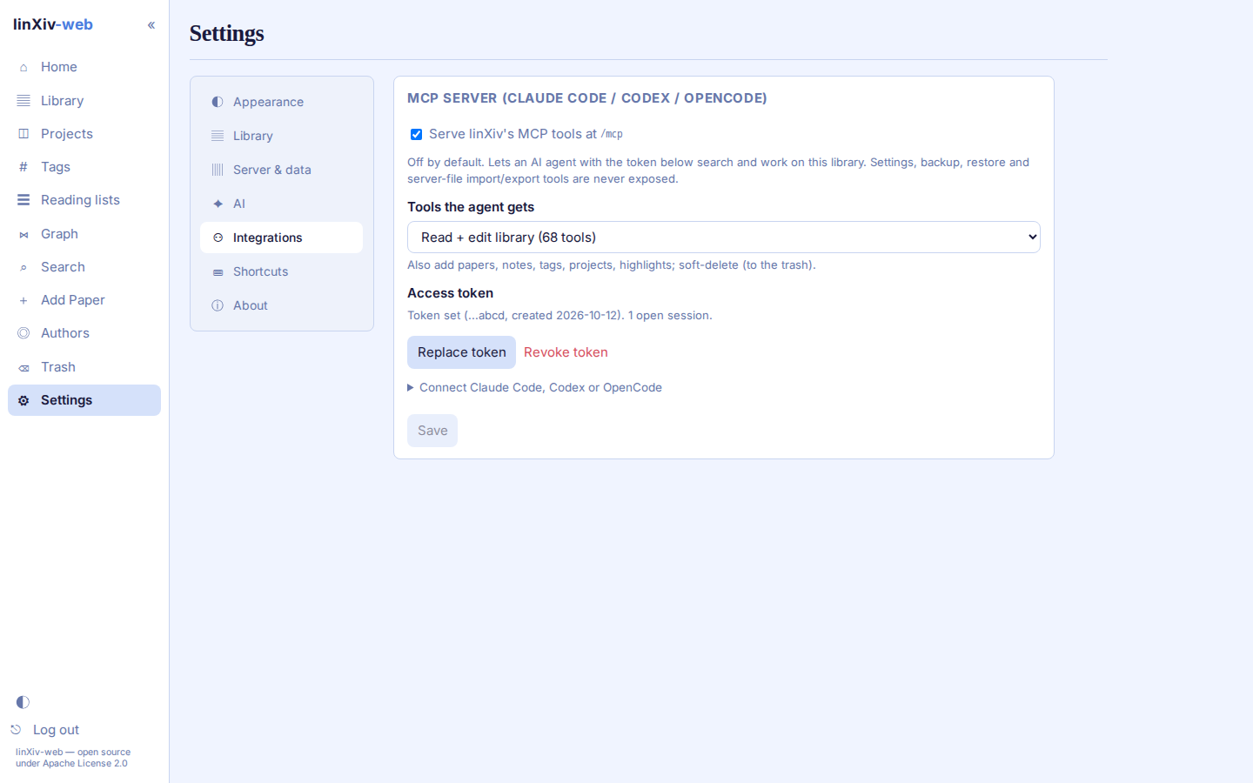Click the MCP SERVER section heading
1253x783 pixels.
click(x=587, y=98)
